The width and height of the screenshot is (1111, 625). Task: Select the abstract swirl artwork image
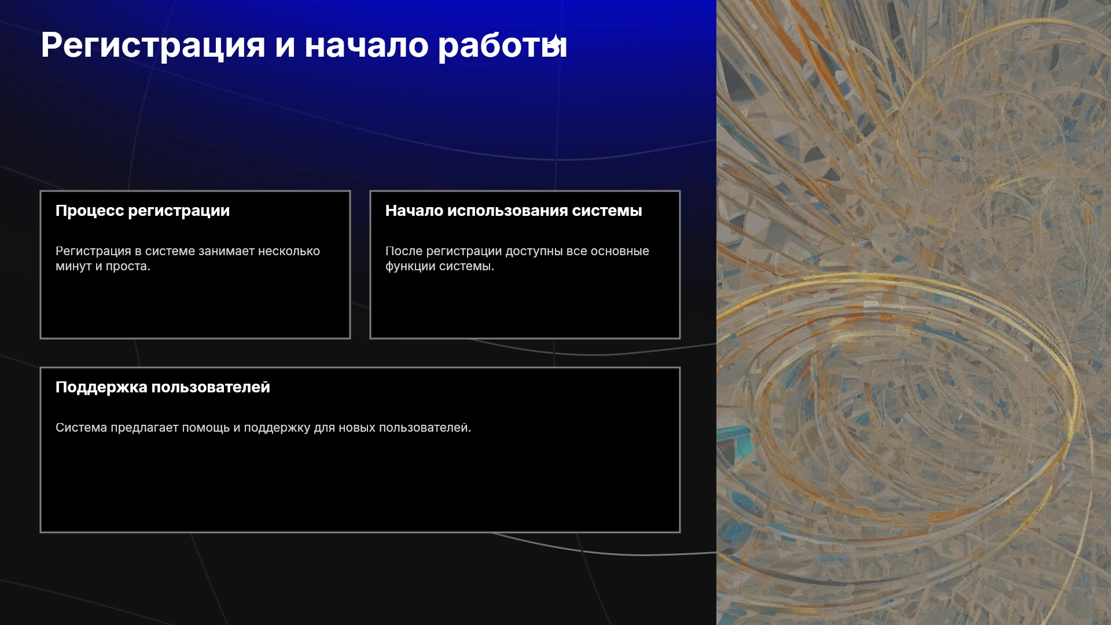coord(914,312)
